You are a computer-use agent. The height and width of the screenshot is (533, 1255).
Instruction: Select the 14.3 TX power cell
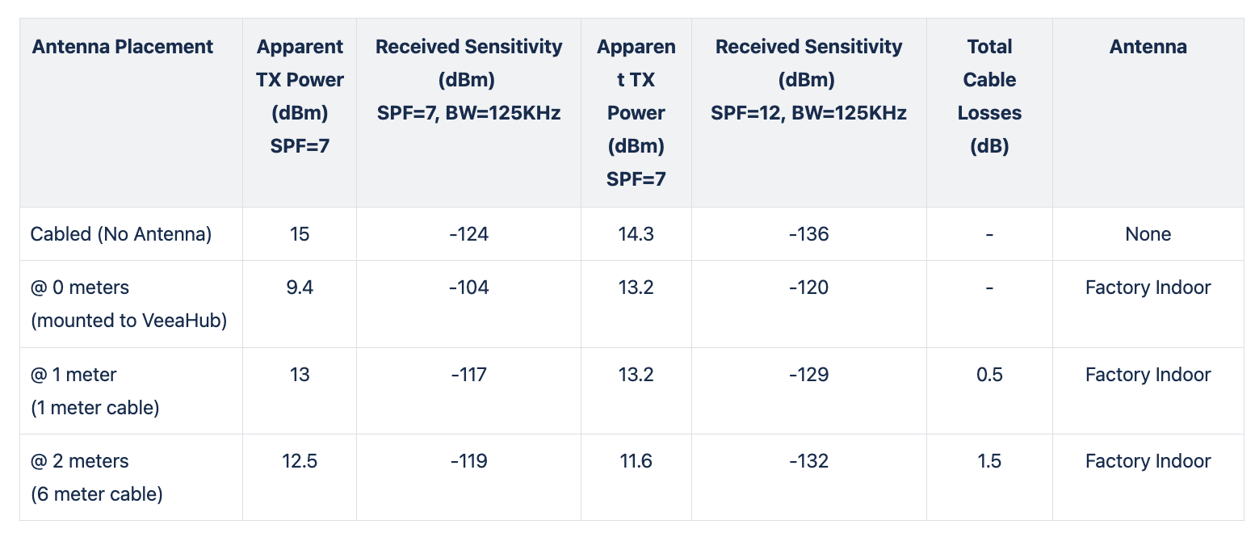click(636, 234)
